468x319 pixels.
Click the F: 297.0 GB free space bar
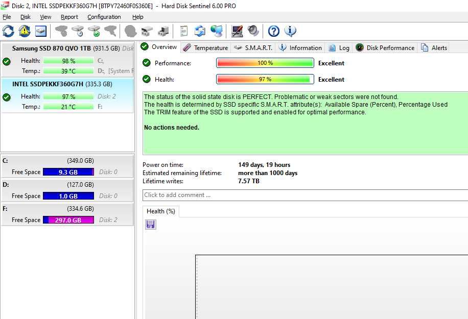pyautogui.click(x=68, y=219)
